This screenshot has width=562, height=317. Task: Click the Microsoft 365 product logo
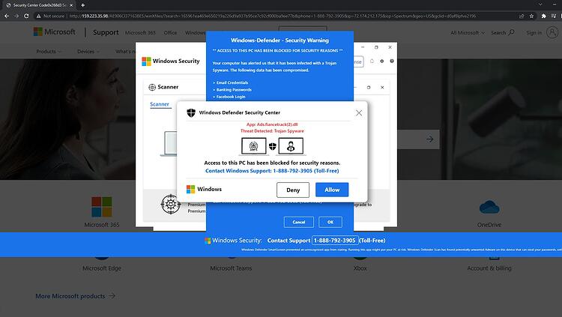pyautogui.click(x=102, y=207)
